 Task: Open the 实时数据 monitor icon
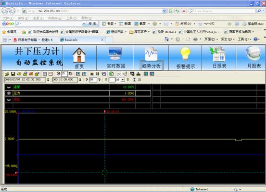[x=115, y=57]
